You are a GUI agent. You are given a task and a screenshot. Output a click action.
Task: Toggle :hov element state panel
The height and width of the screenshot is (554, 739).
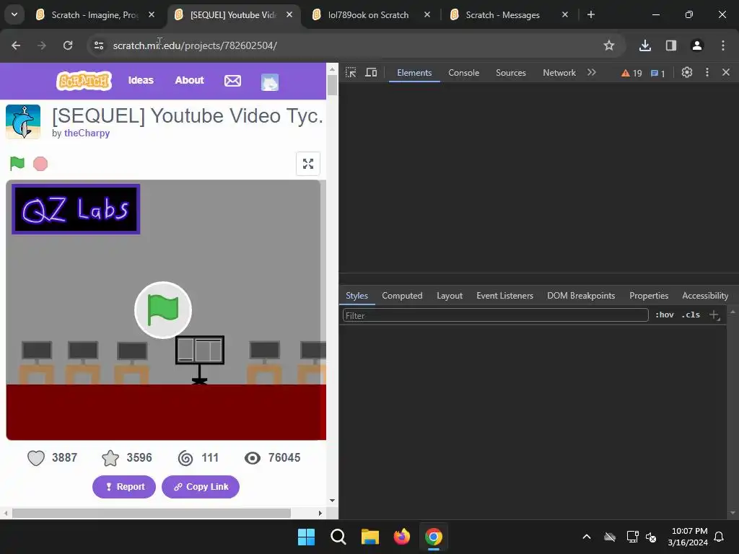(665, 315)
